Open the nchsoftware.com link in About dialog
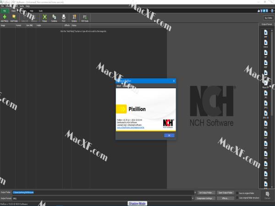Viewport: 275px width, 206px height. 131,128
